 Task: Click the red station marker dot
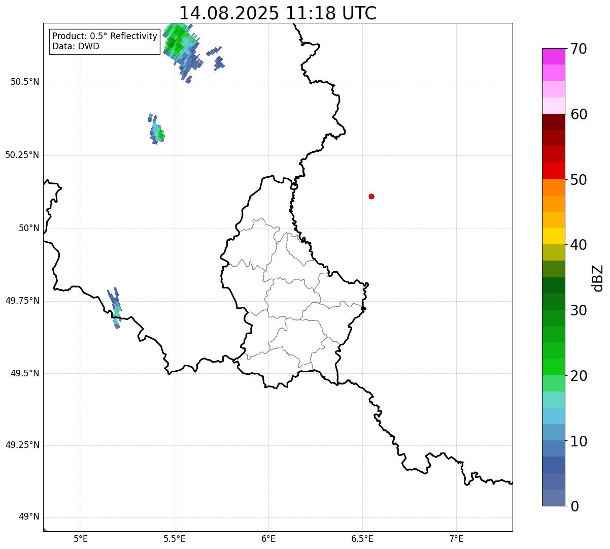coord(371,196)
